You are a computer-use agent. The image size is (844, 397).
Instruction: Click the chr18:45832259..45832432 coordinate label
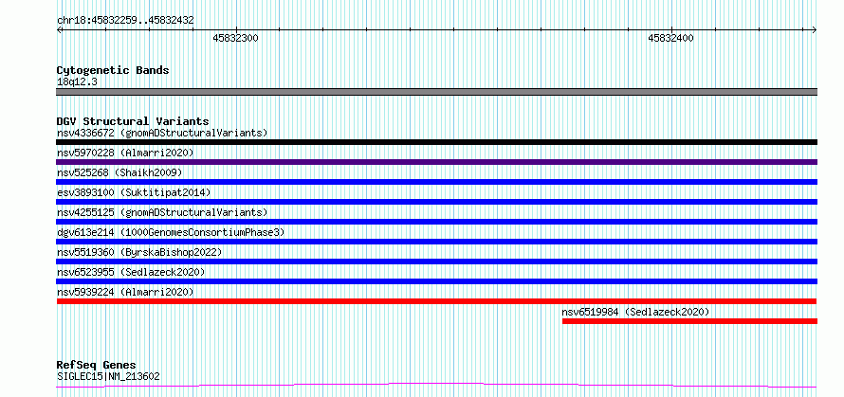point(125,21)
